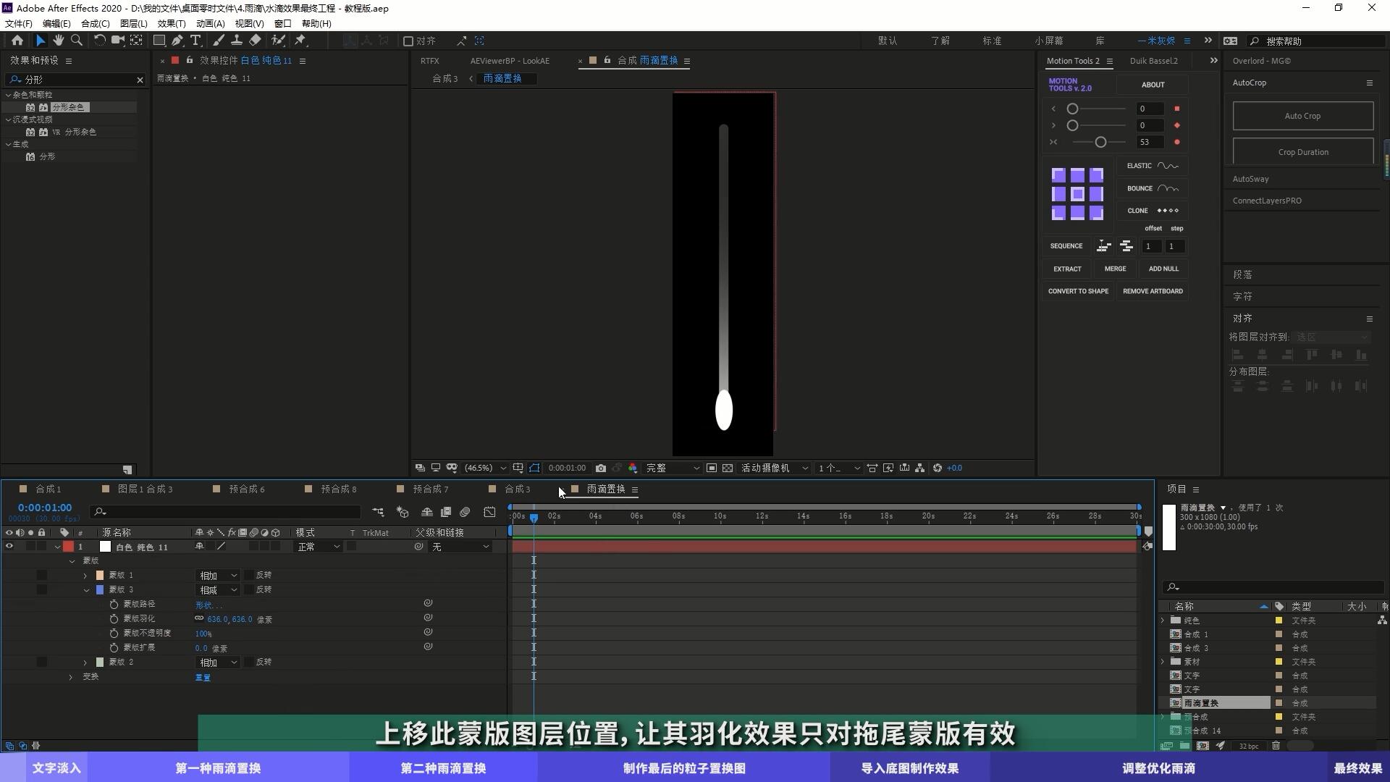This screenshot has height=782, width=1390.
Task: Enable motion blur for the timeline
Action: click(466, 513)
